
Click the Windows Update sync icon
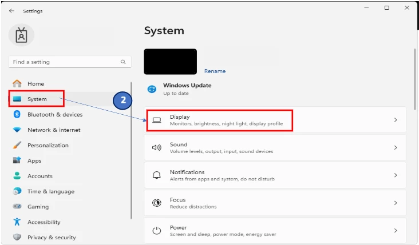click(152, 89)
